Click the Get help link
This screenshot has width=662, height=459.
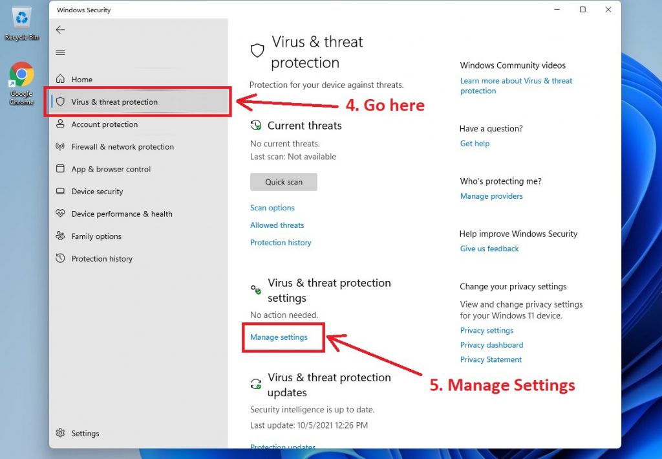click(475, 143)
